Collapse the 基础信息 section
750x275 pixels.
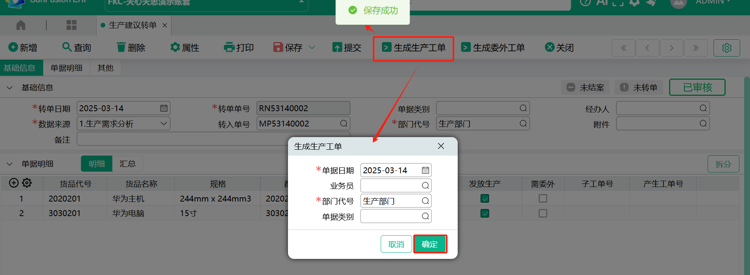[10, 88]
